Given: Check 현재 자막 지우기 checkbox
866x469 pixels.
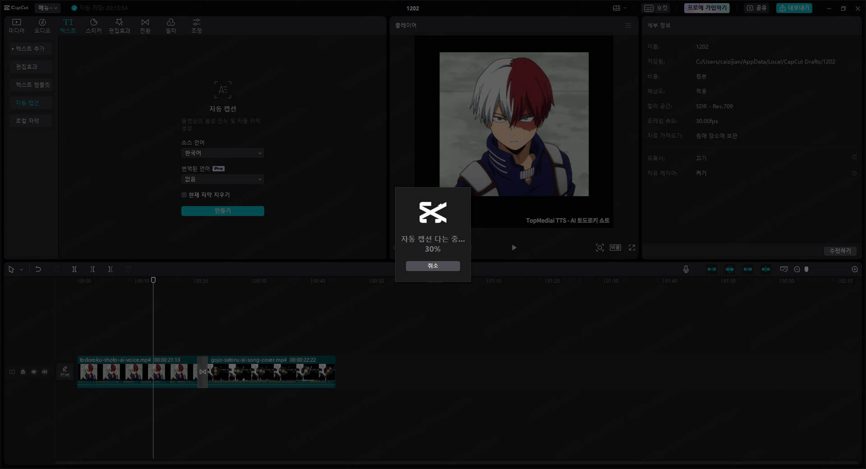Looking at the screenshot, I should [x=184, y=195].
